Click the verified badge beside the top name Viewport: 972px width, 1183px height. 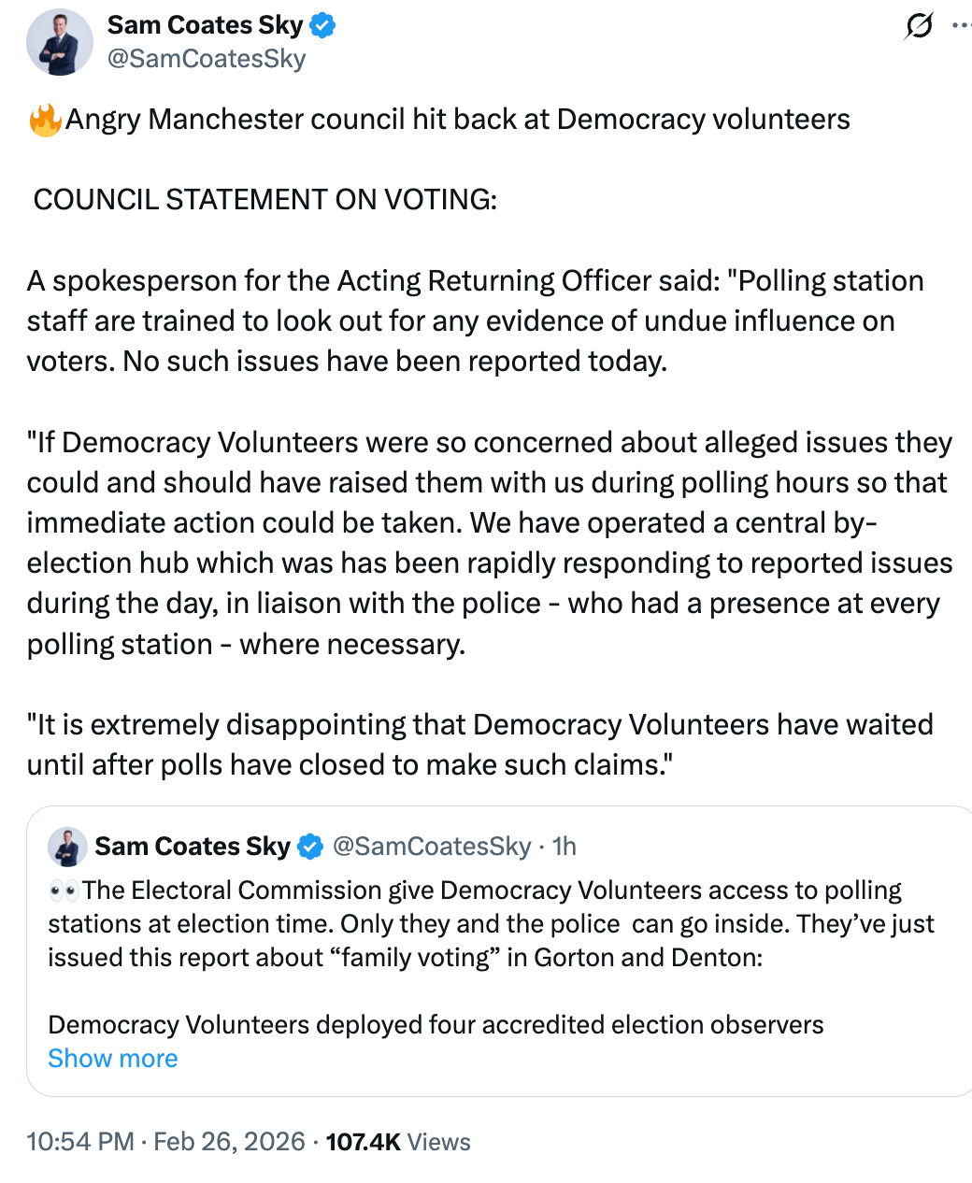[322, 25]
